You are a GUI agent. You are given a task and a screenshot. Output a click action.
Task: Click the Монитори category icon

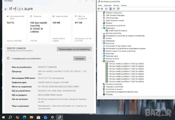pyautogui.click(x=104, y=54)
